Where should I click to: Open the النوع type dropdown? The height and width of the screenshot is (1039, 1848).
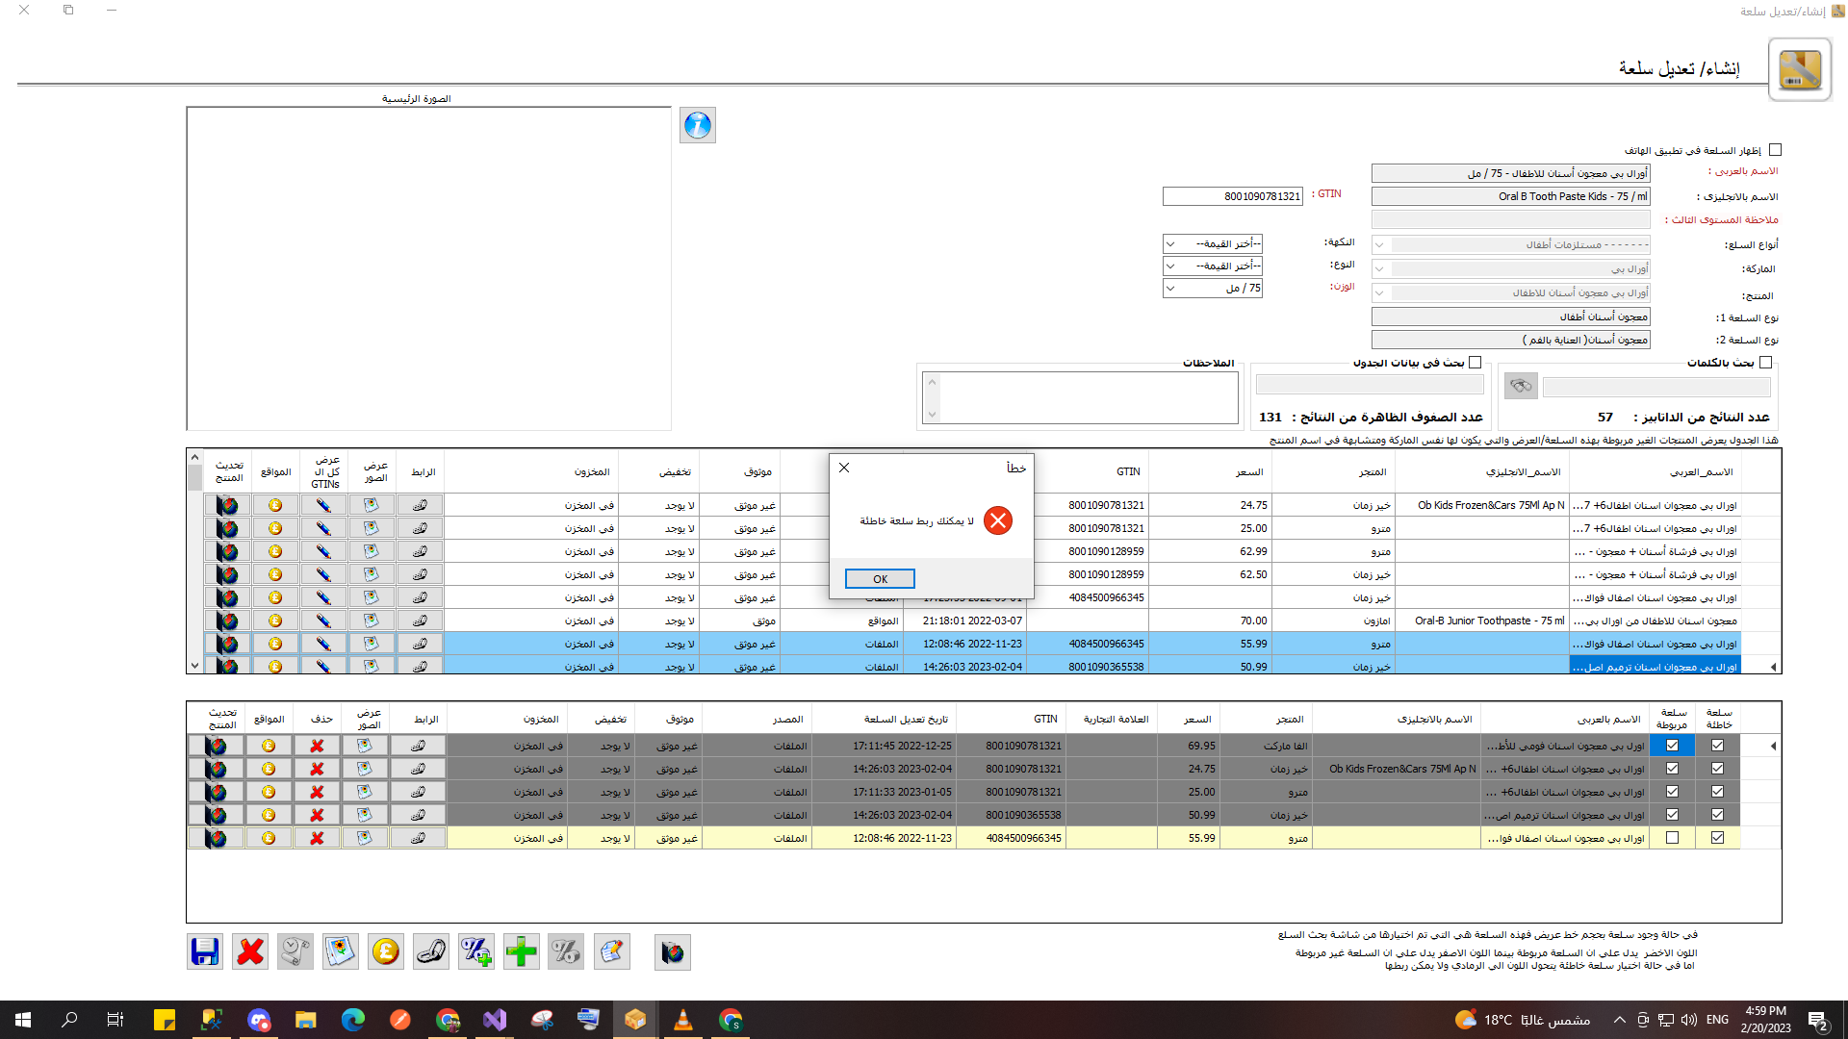1170,266
